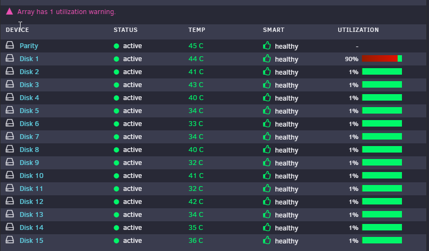Click the Disk 7 drive icon

point(10,136)
